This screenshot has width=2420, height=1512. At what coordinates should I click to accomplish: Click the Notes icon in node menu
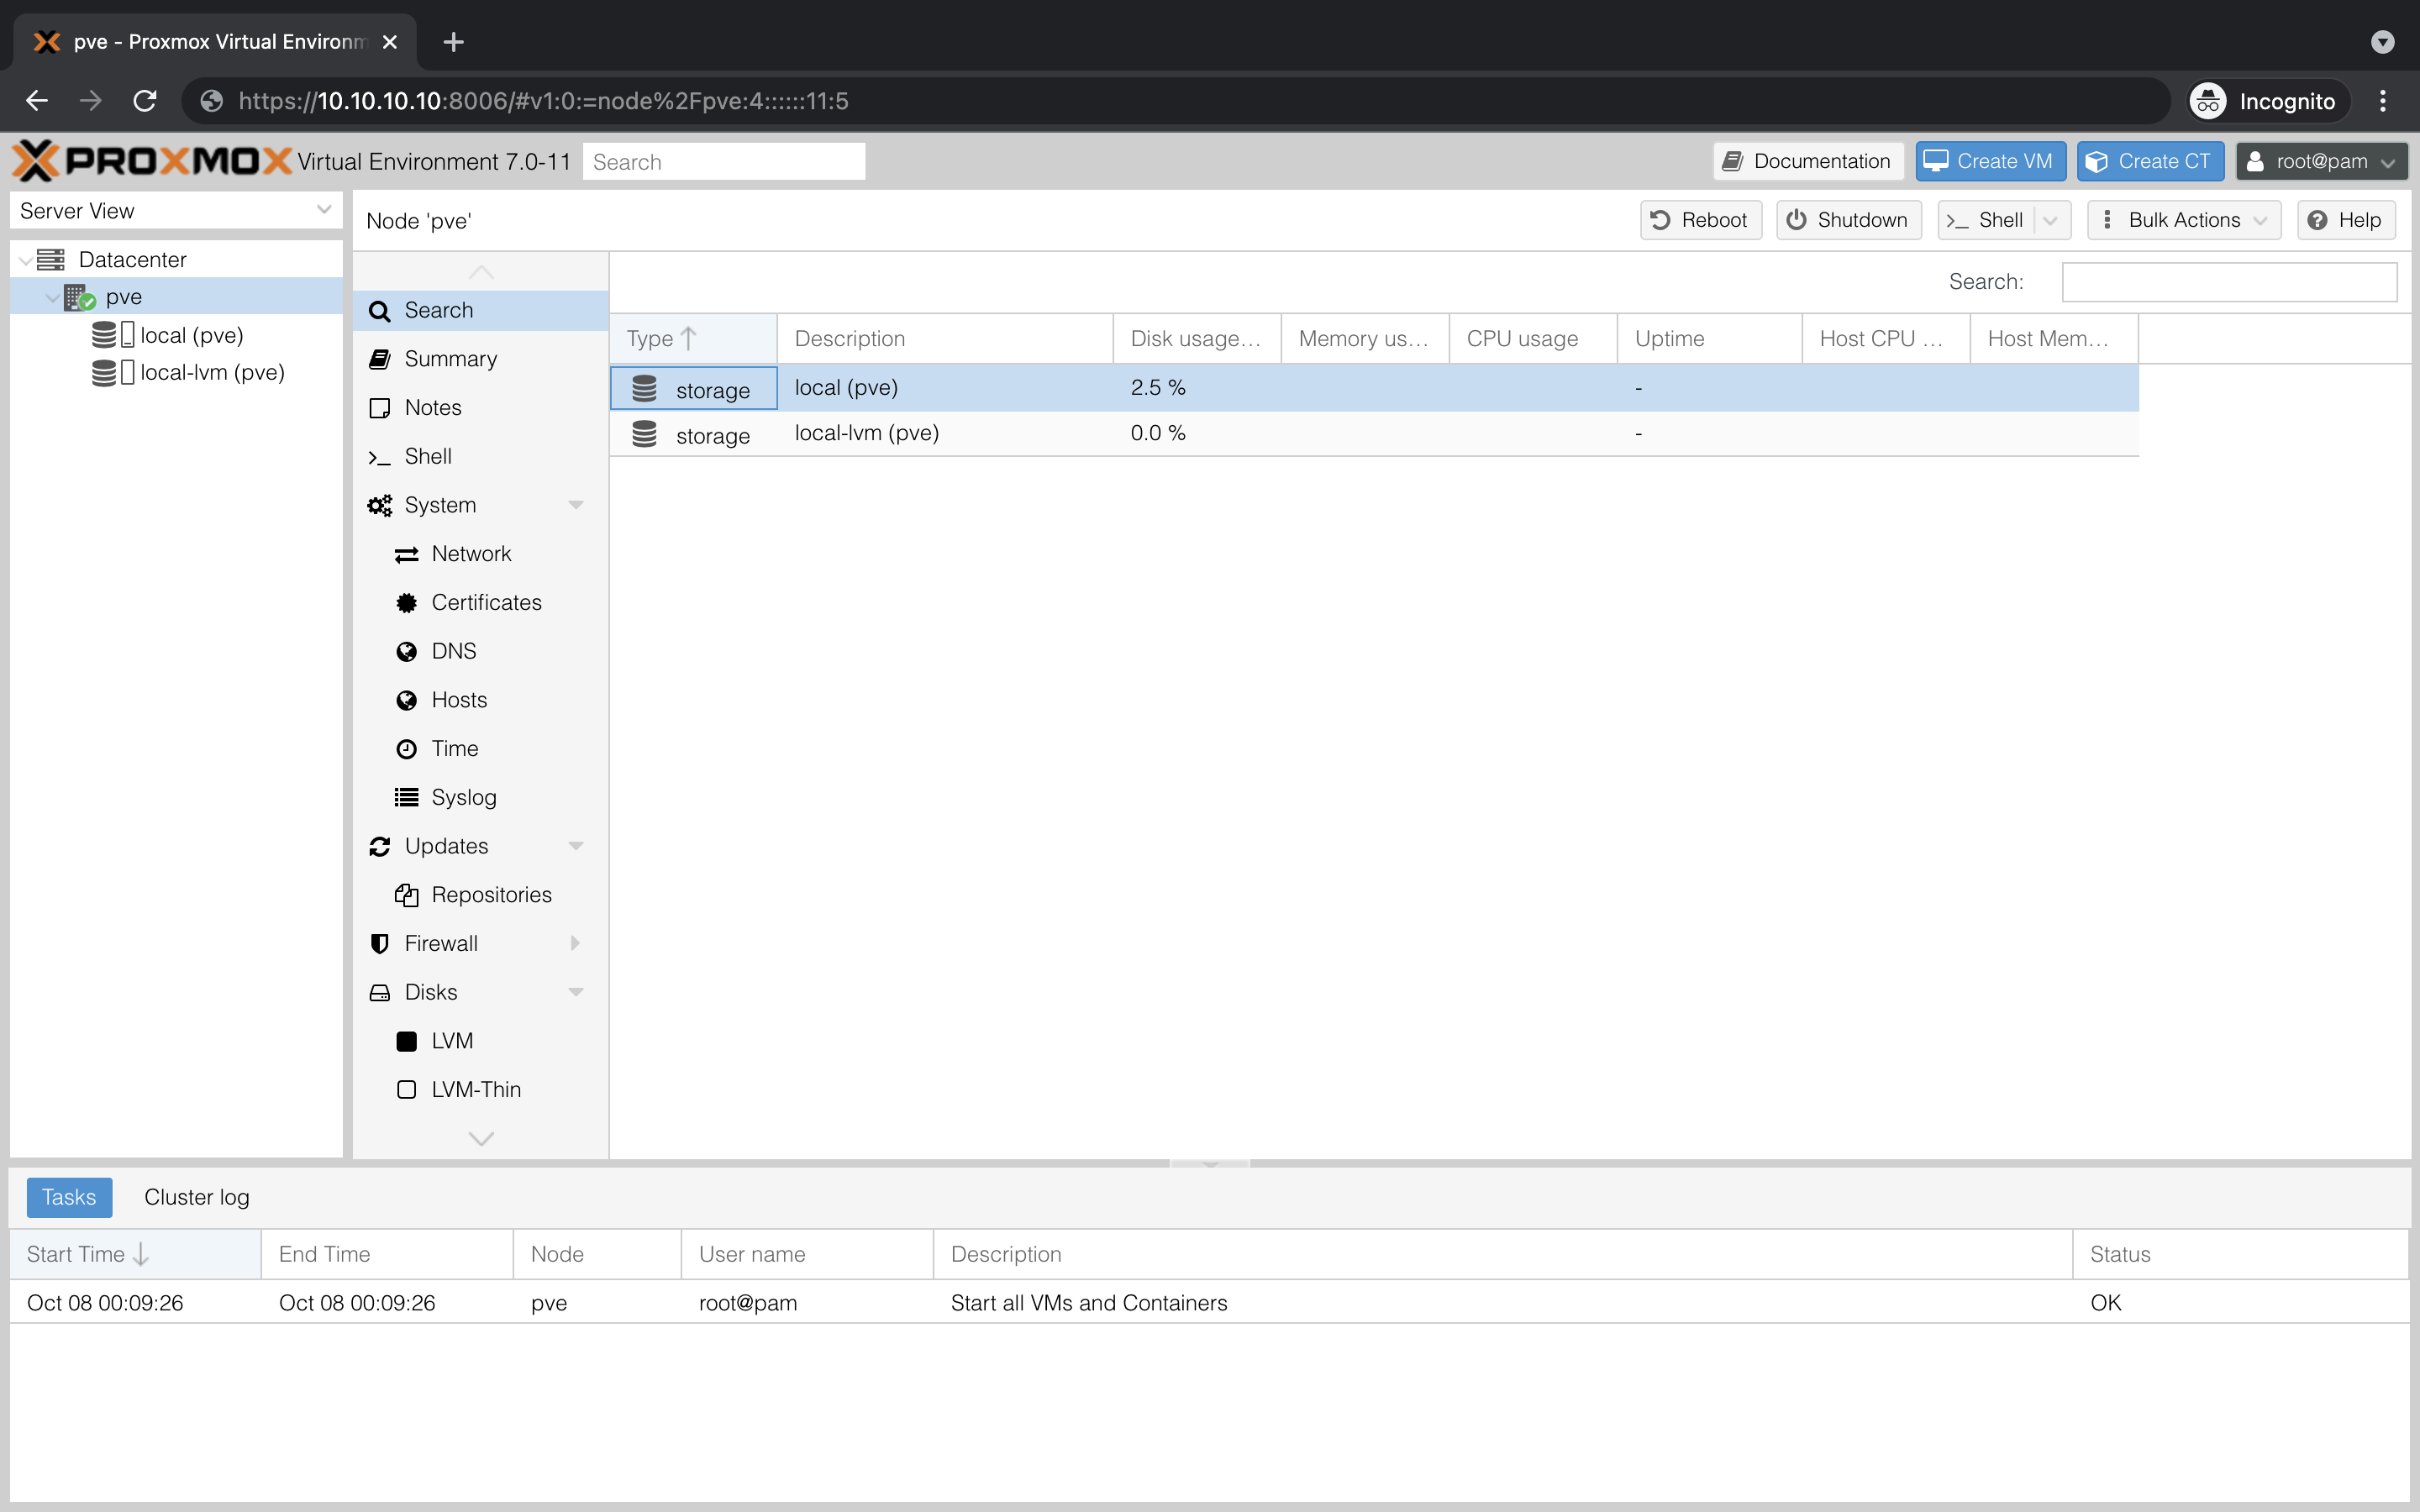(x=379, y=408)
